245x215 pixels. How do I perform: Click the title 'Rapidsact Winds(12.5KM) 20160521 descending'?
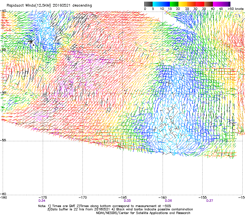click(49, 5)
